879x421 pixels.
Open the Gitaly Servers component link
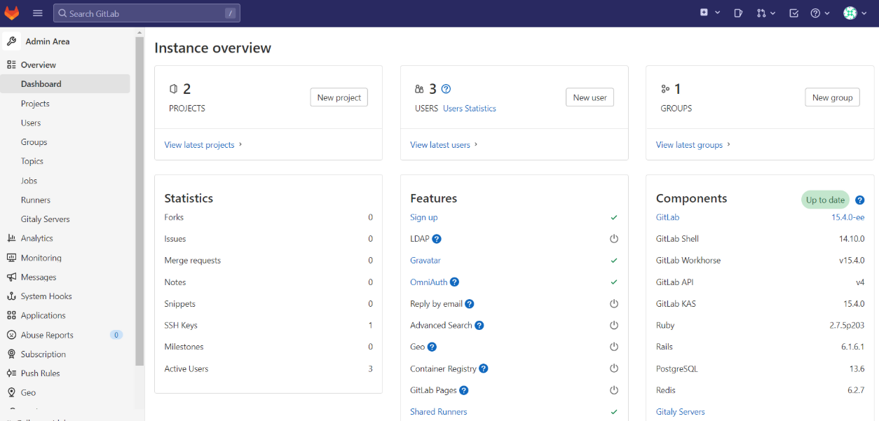point(681,412)
